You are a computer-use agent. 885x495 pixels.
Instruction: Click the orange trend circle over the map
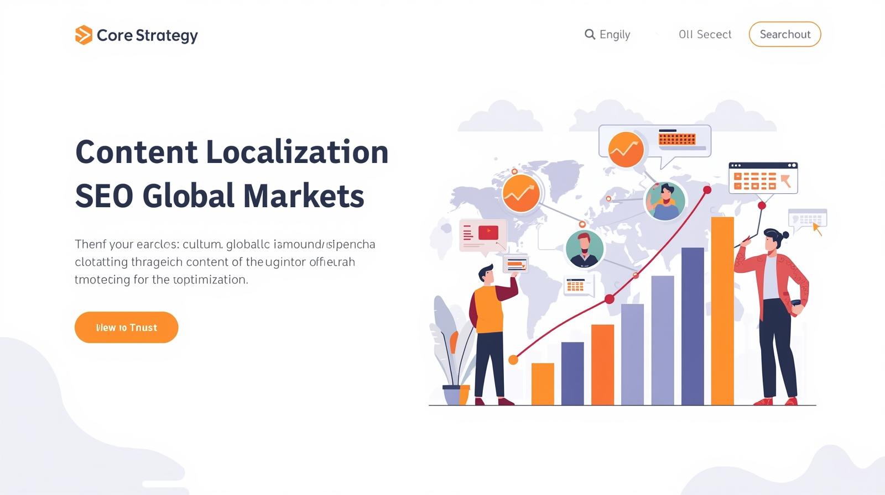(520, 193)
